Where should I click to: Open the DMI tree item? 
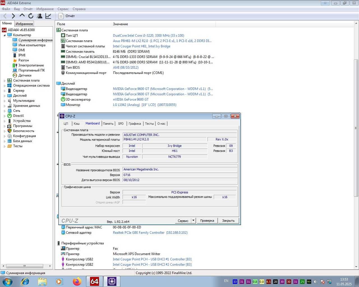point(22,50)
